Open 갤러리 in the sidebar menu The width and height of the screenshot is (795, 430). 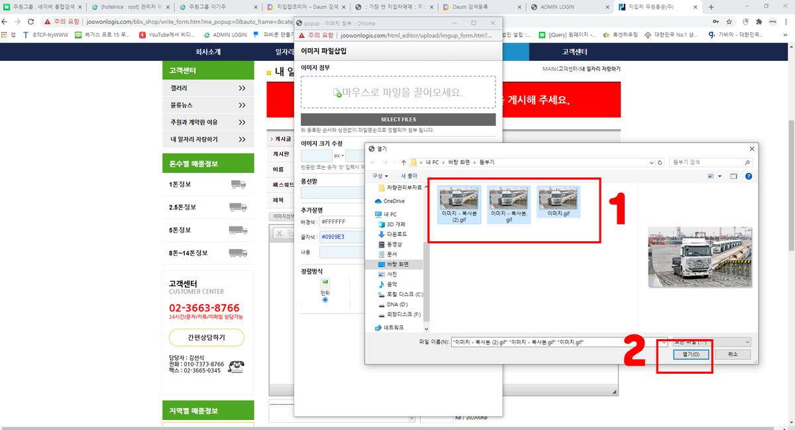click(x=208, y=87)
